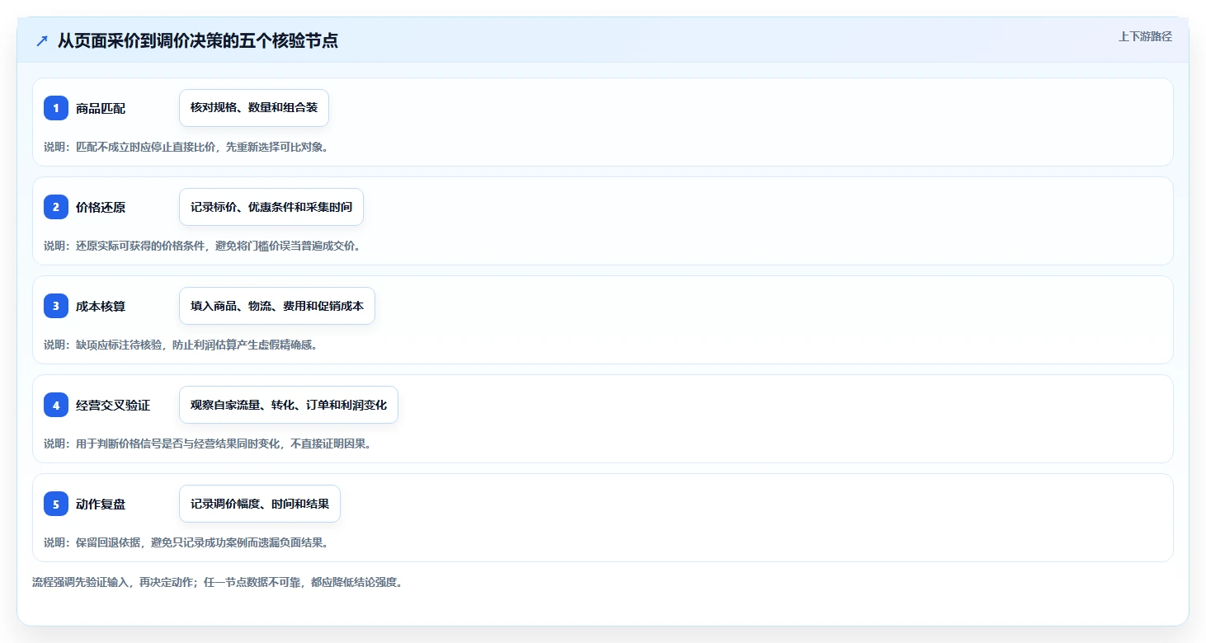The image size is (1206, 643).
Task: Select the 经营交叉验证 step label
Action: (x=113, y=405)
